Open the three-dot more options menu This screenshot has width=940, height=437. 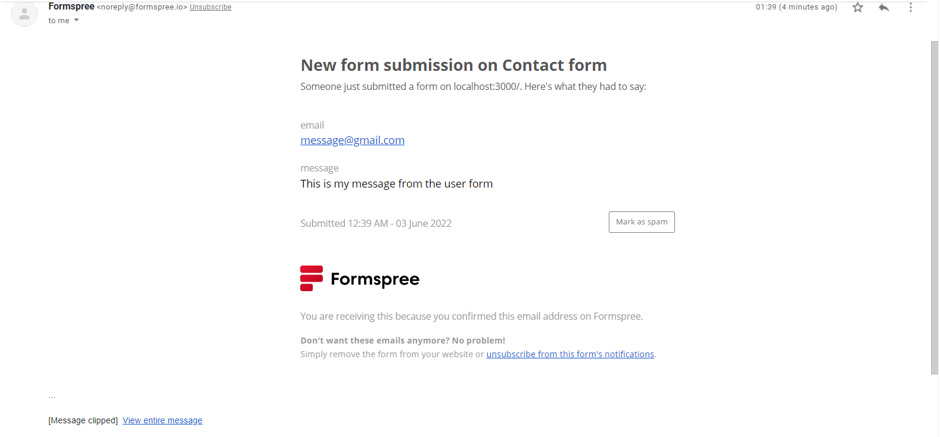tap(910, 7)
